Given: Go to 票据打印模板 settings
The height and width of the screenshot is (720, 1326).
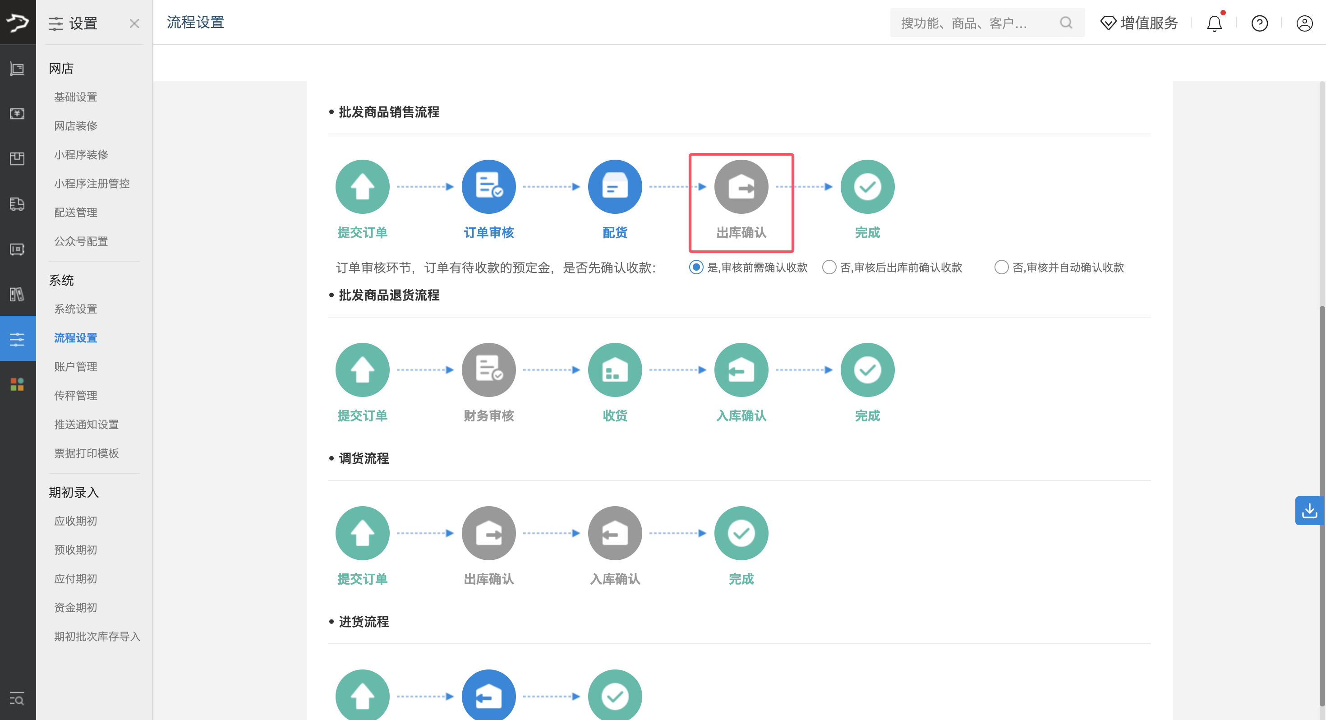Looking at the screenshot, I should 87,453.
